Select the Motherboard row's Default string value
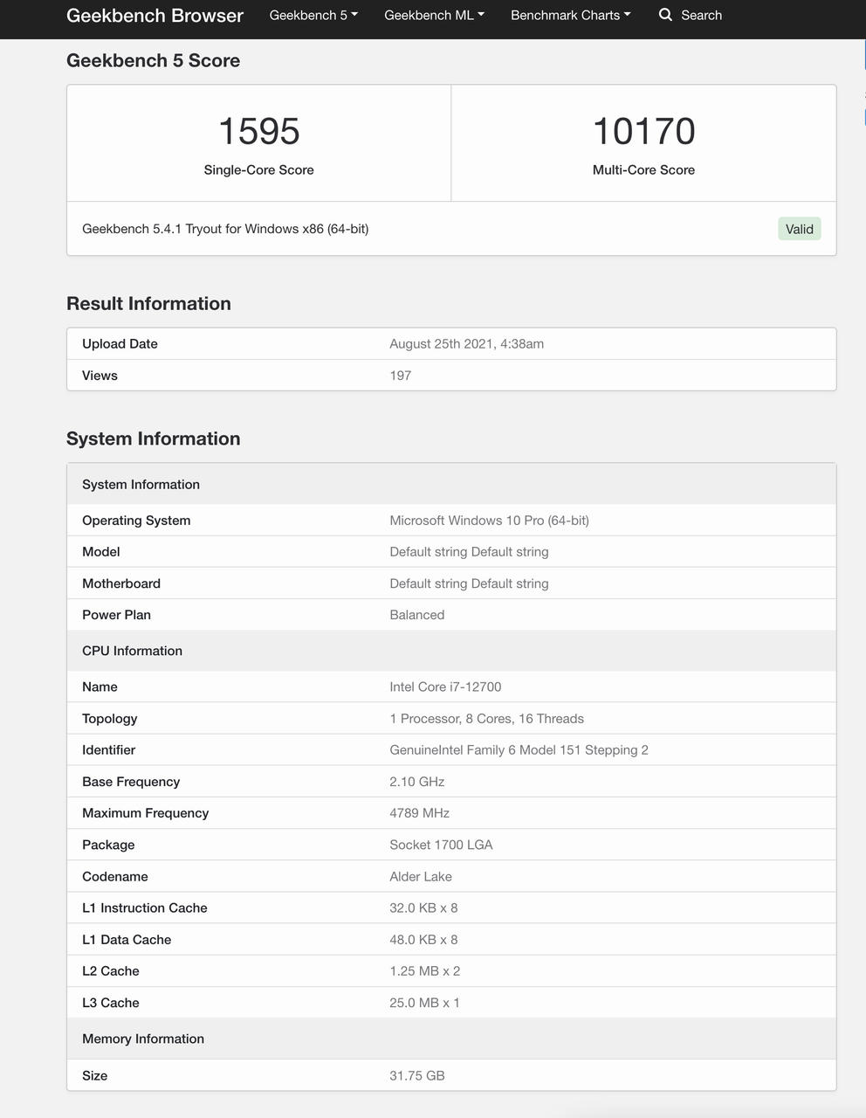The height and width of the screenshot is (1118, 866). 469,583
